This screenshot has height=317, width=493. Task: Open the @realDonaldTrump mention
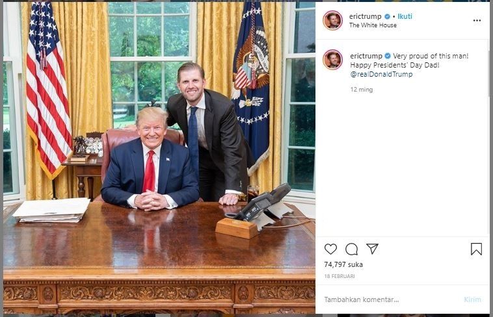[x=381, y=75]
